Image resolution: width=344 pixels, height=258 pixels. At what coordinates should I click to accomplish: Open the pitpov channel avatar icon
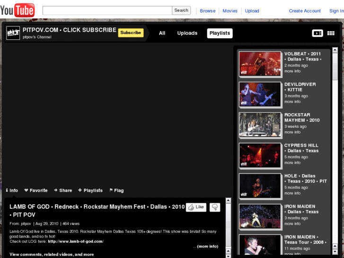click(x=13, y=33)
